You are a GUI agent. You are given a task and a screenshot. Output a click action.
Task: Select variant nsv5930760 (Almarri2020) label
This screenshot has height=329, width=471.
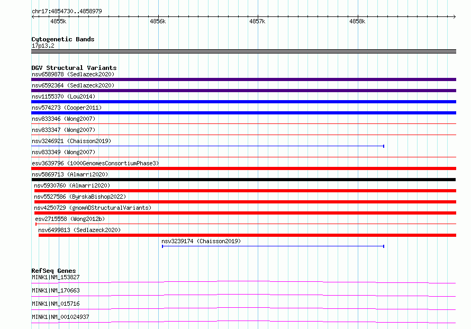tap(72, 185)
